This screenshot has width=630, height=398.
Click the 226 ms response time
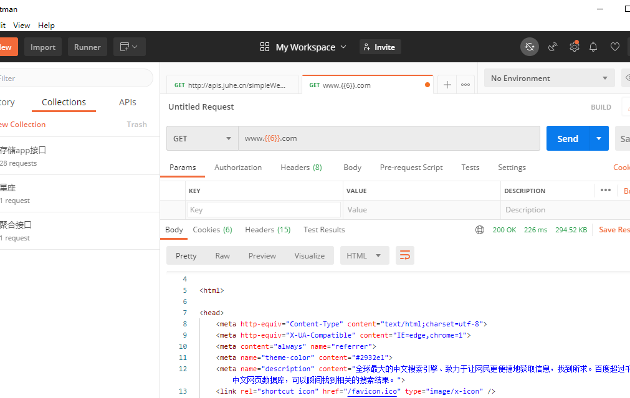(x=535, y=230)
